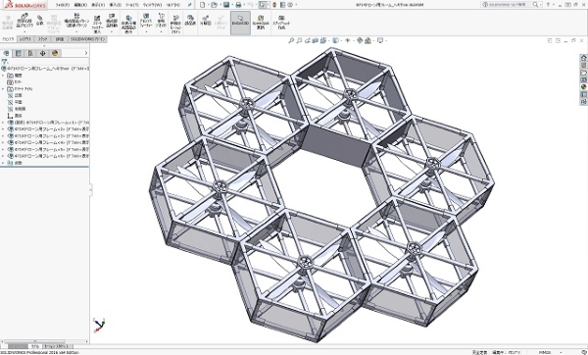The height and width of the screenshot is (355, 588).
Task: Click the Appearances icon in the right task pane
Action: point(583,87)
